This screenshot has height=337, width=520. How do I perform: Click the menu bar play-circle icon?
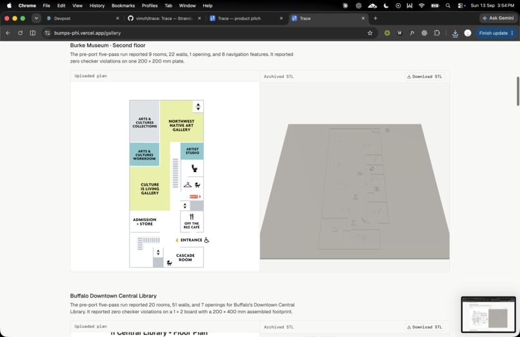tap(398, 6)
